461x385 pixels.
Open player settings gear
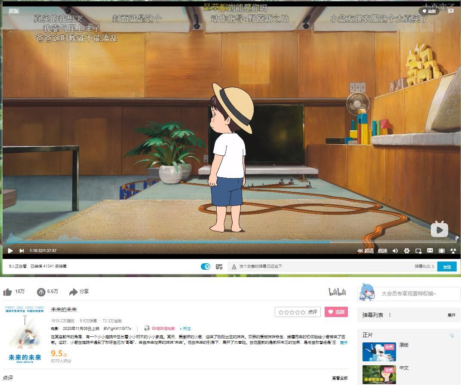click(x=407, y=251)
